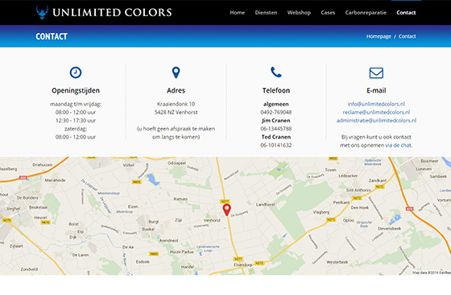Viewport: 451px width, 295px height.
Task: Click the envelope icon above E-mail
Action: click(376, 73)
